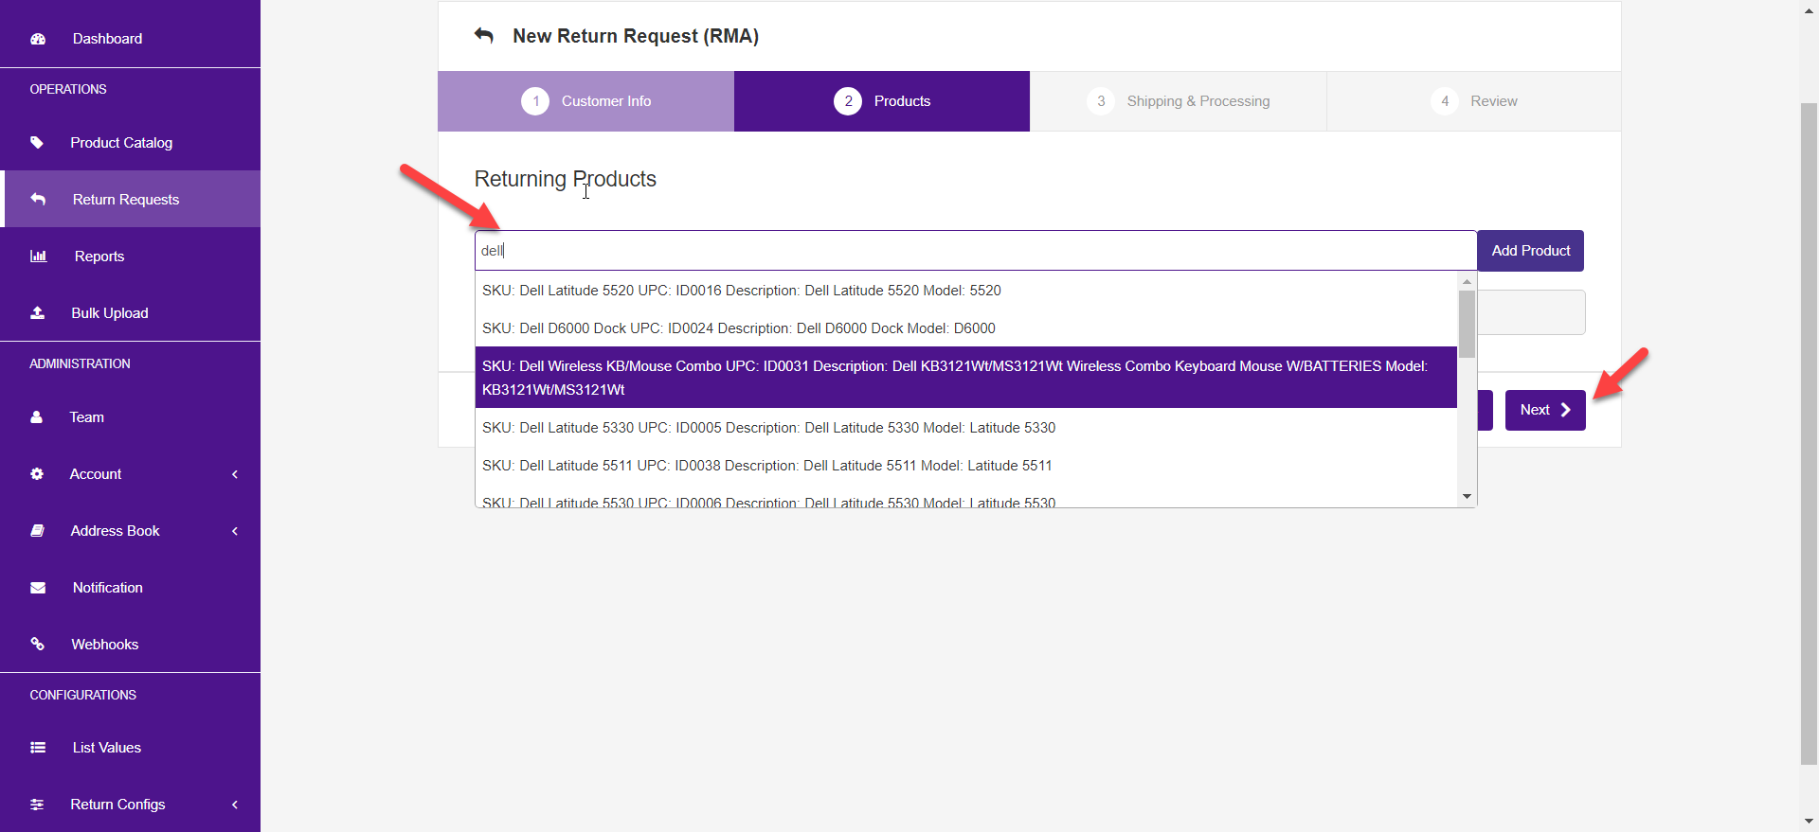Click the Dashboard gauge icon
This screenshot has width=1819, height=832.
click(x=38, y=39)
